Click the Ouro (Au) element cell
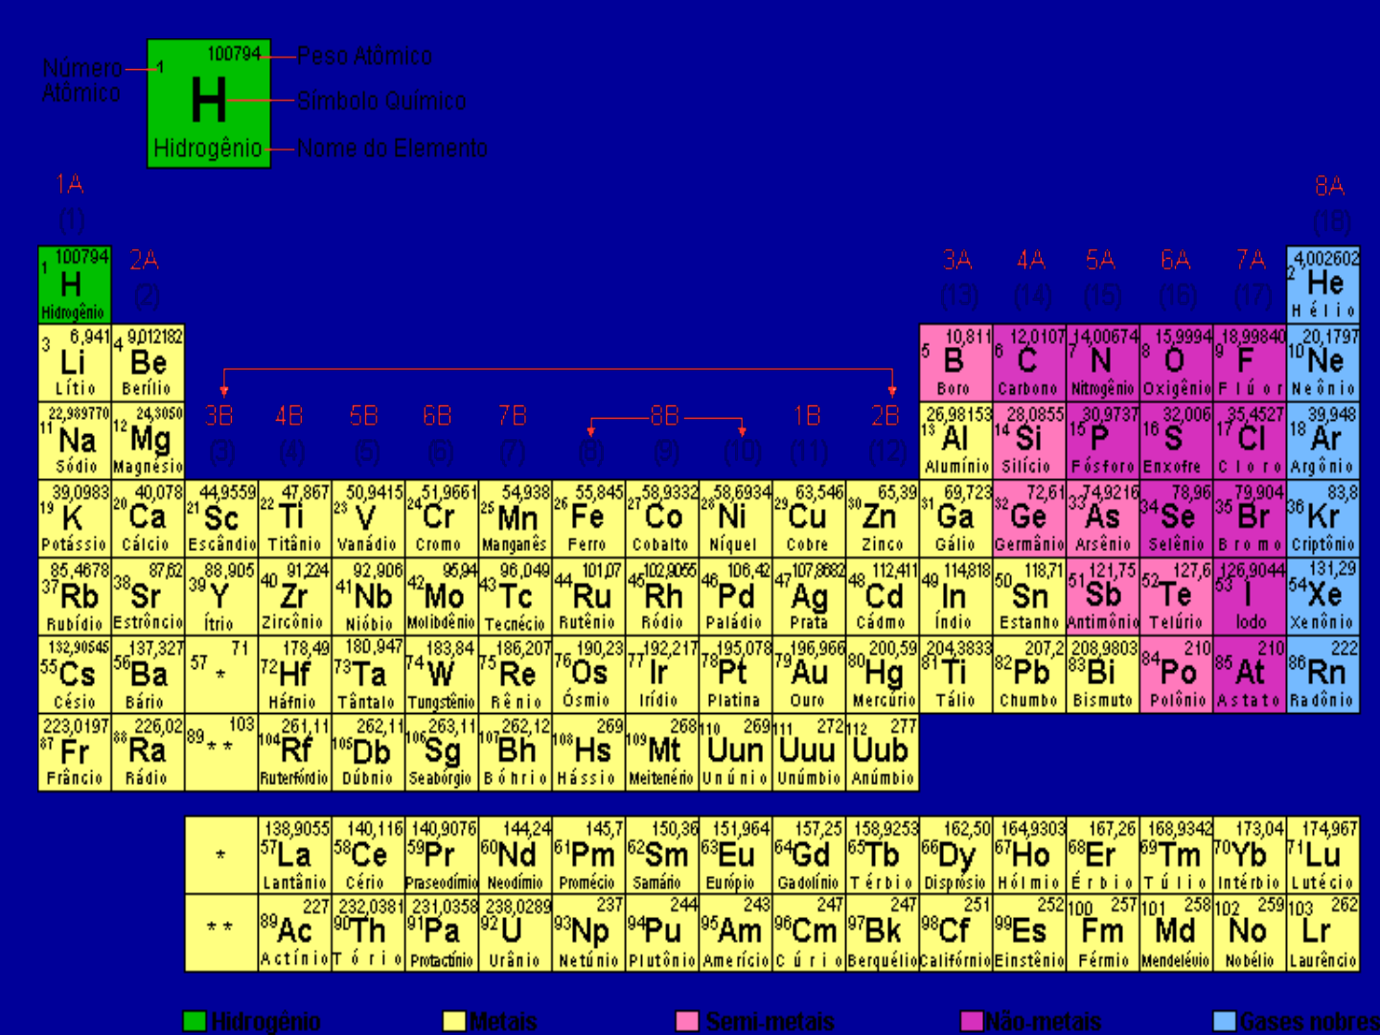The width and height of the screenshot is (1380, 1035). click(809, 674)
